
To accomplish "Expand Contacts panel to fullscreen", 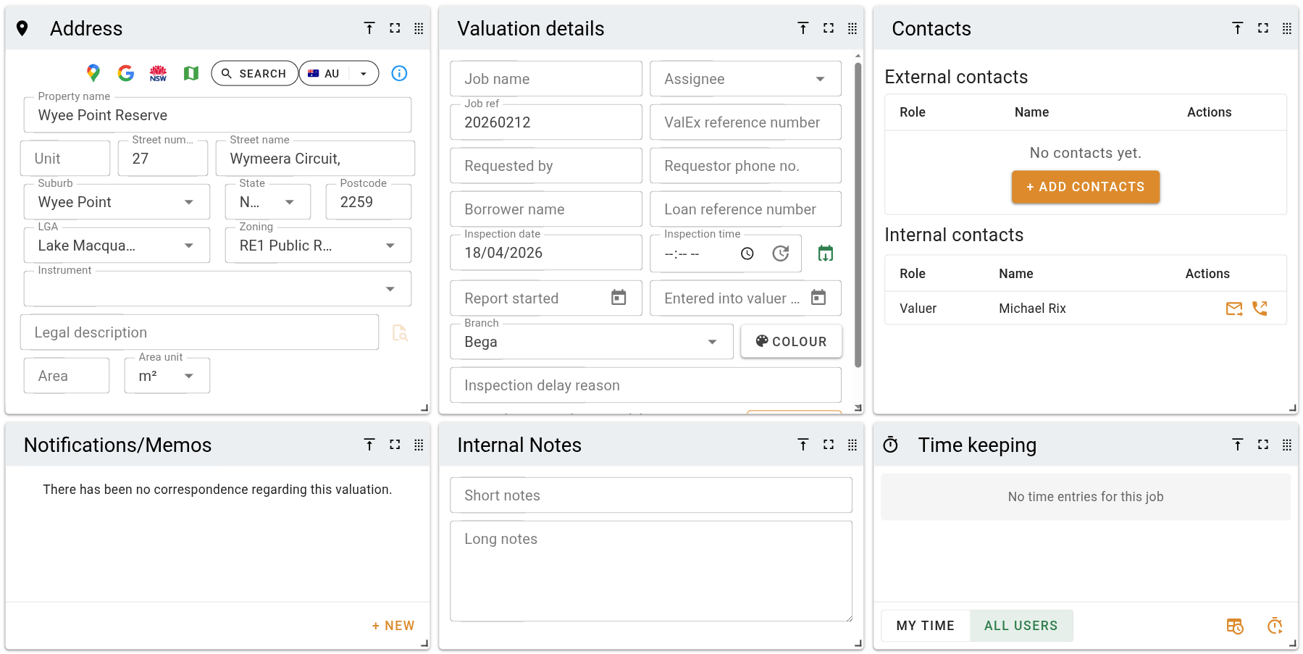I will 1263,28.
